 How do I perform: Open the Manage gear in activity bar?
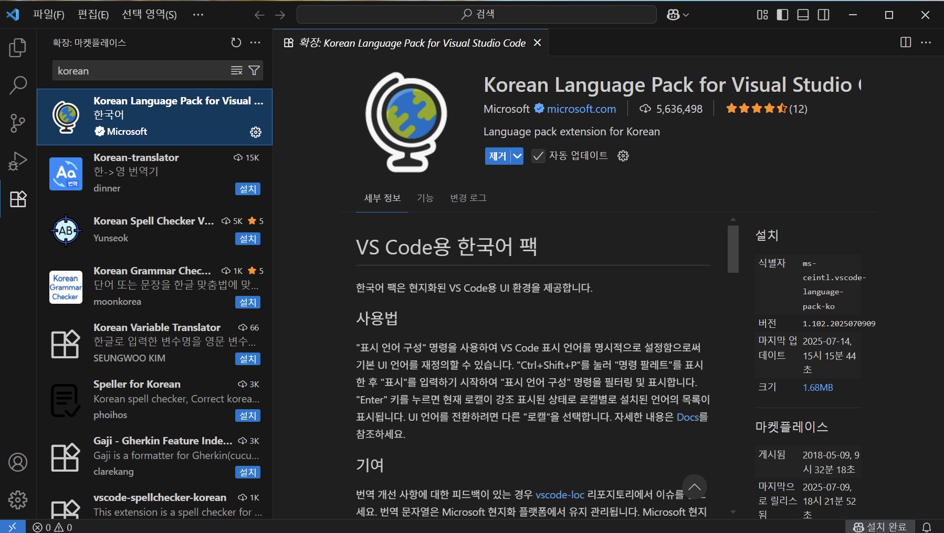(18, 500)
